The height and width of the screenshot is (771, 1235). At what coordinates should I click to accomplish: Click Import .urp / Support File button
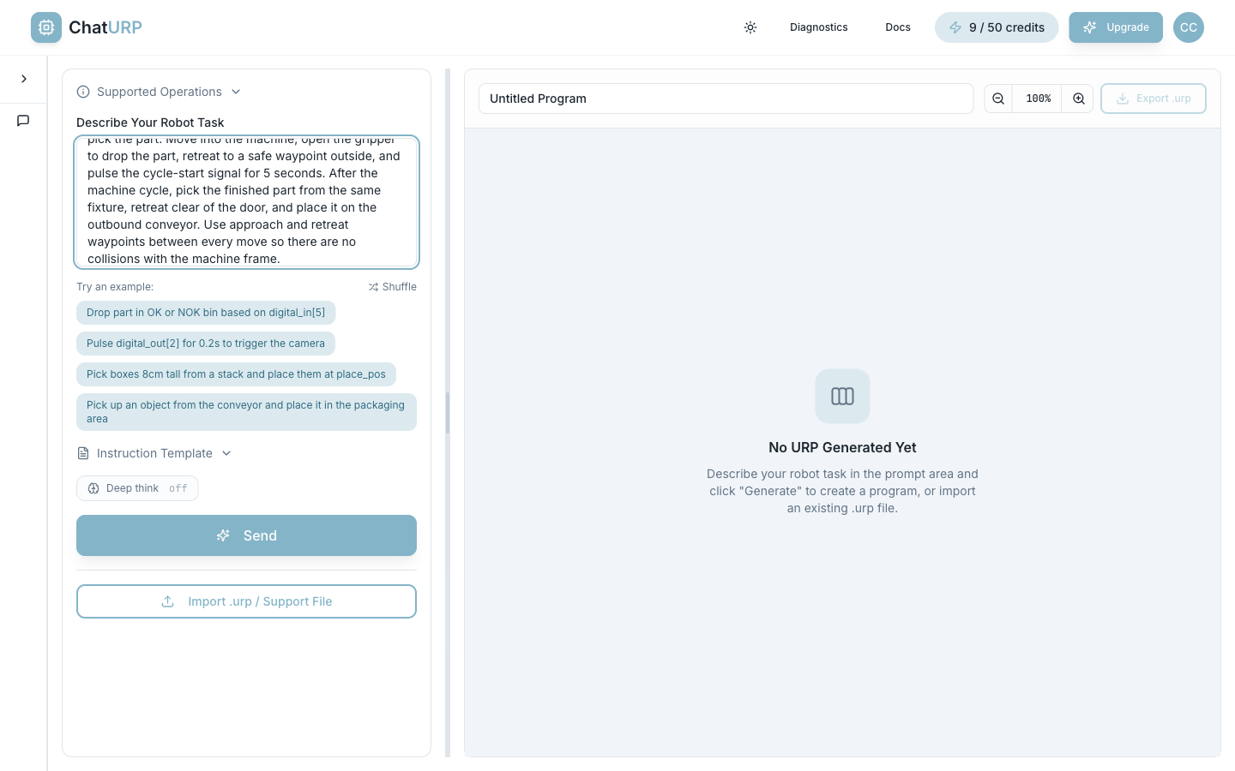pyautogui.click(x=246, y=601)
